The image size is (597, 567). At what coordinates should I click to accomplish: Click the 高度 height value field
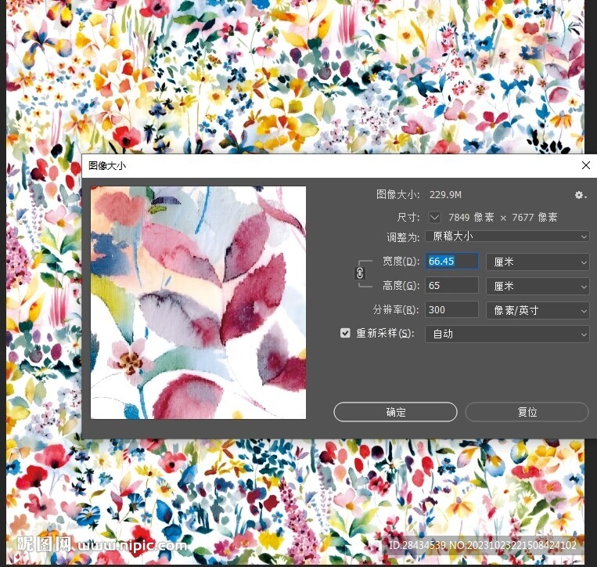point(451,286)
